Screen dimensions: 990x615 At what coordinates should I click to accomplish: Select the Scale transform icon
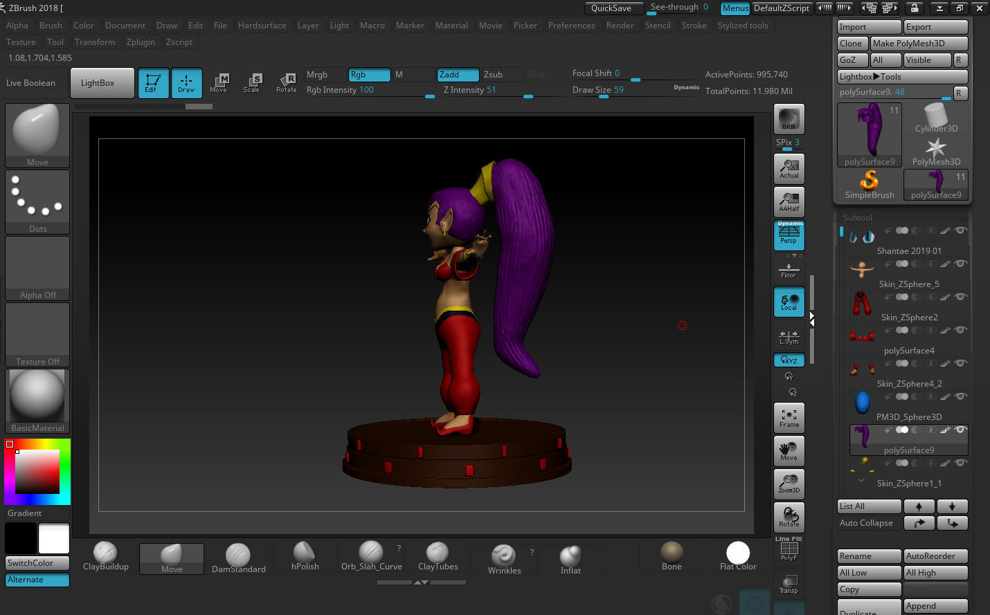(252, 83)
